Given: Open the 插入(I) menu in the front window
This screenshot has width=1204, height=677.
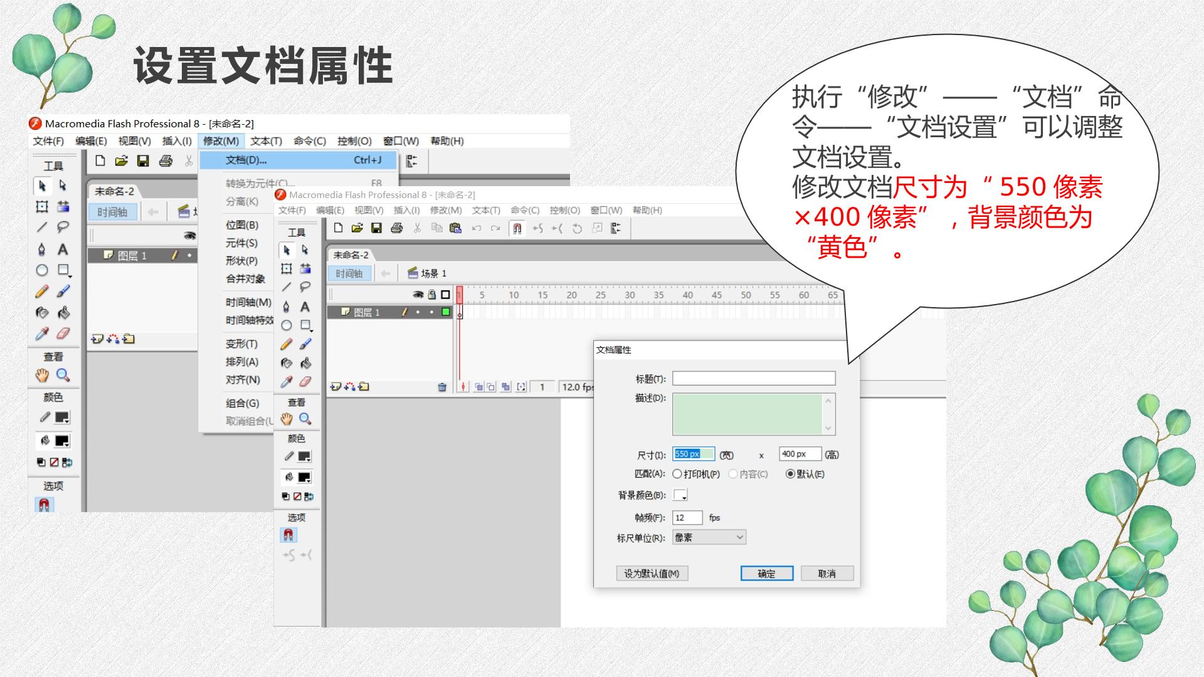Looking at the screenshot, I should (x=406, y=210).
